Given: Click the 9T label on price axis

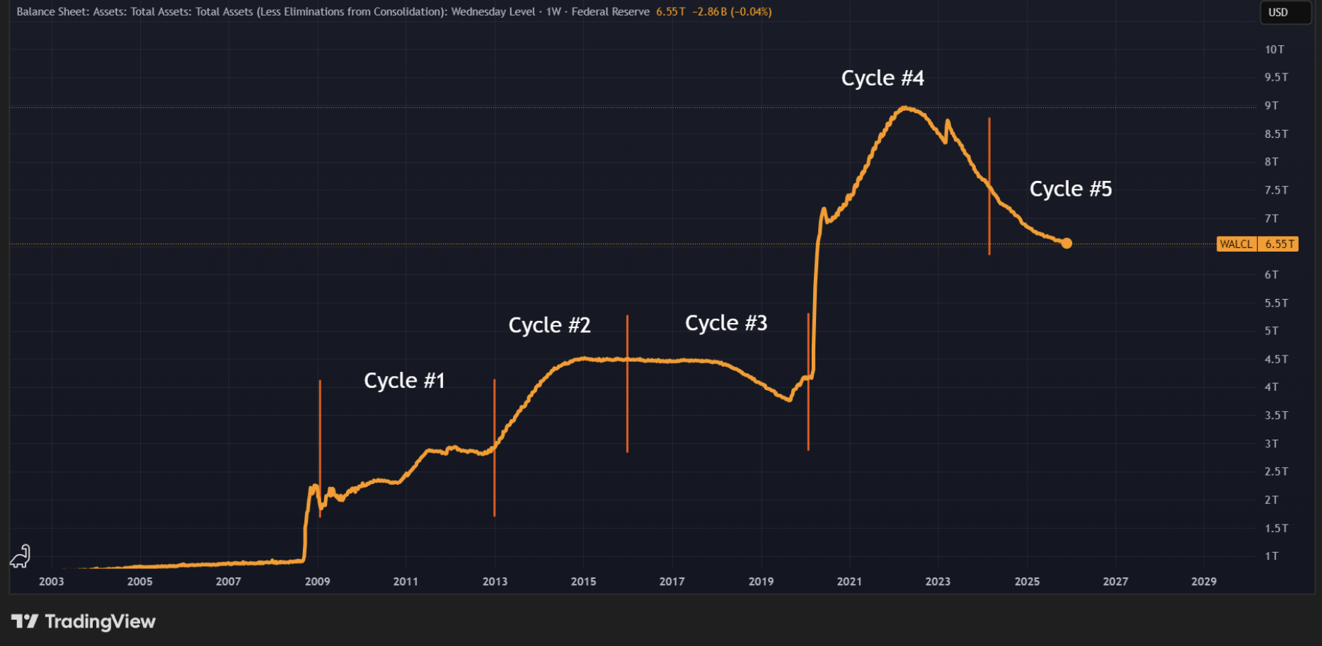Looking at the screenshot, I should pos(1271,105).
